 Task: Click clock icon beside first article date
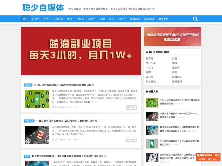(53, 107)
